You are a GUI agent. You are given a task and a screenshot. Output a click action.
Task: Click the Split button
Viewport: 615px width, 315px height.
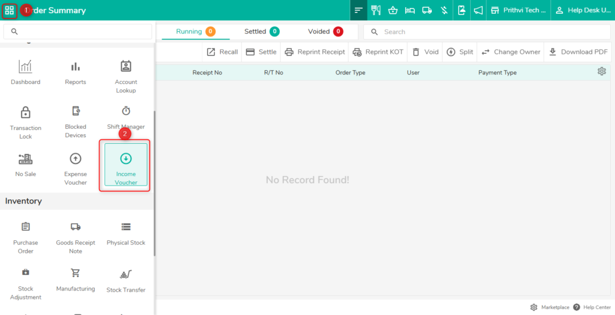click(x=460, y=52)
